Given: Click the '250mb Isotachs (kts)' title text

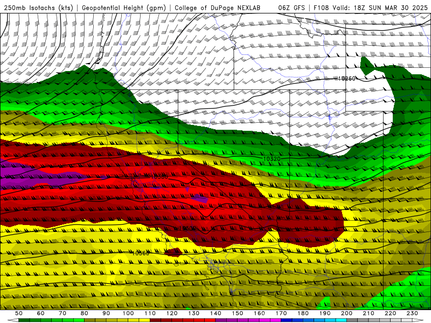Looking at the screenshot, I should (x=38, y=8).
